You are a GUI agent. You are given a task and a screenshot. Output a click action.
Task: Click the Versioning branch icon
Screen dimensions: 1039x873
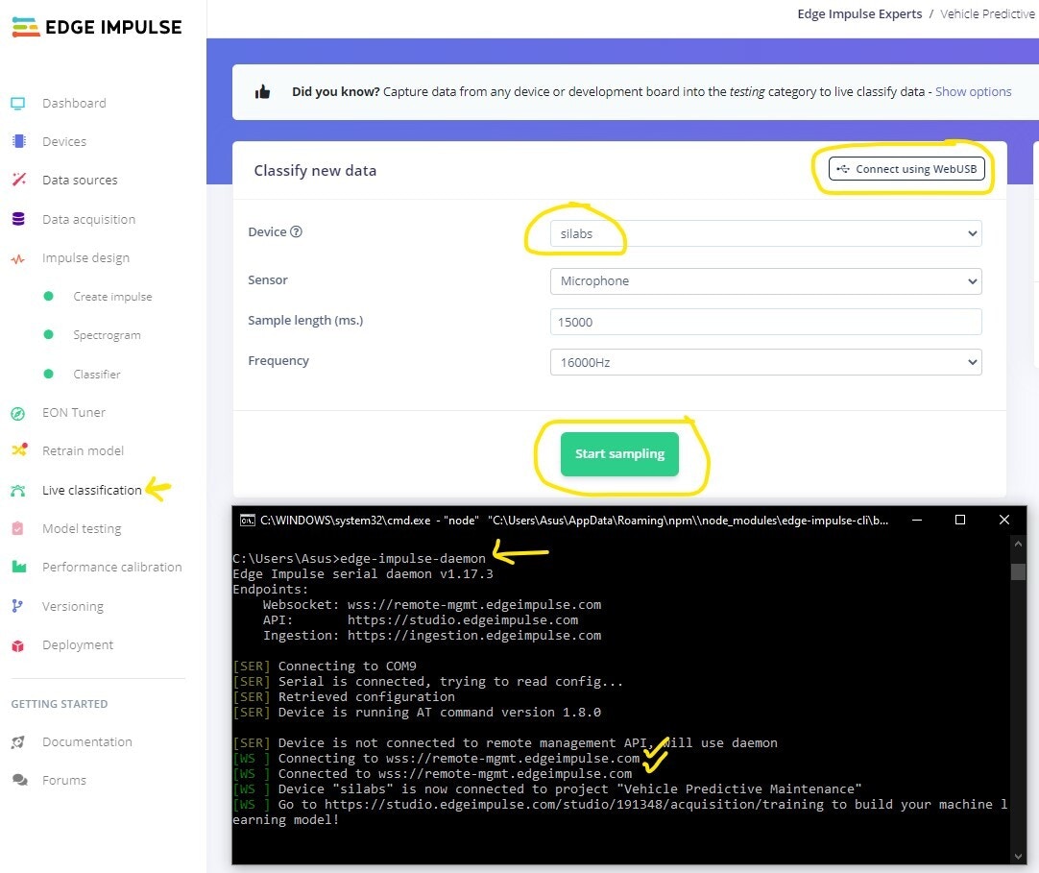point(18,606)
